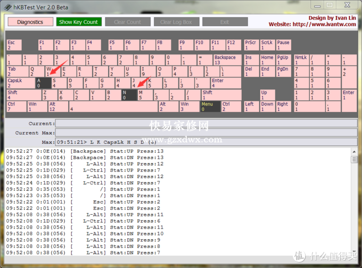Viewport: 362px width, 268px height.
Task: Click the Del key tile
Action: pos(252,71)
